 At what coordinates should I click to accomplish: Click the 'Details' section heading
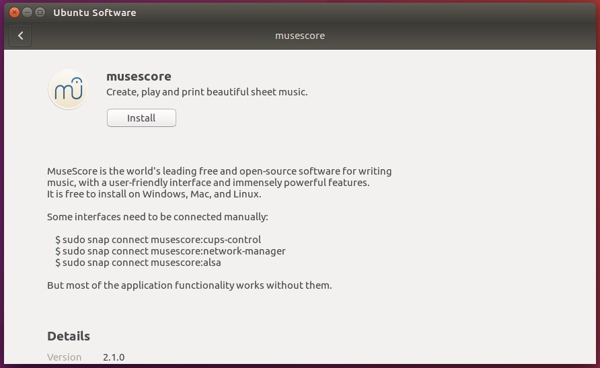tap(69, 336)
